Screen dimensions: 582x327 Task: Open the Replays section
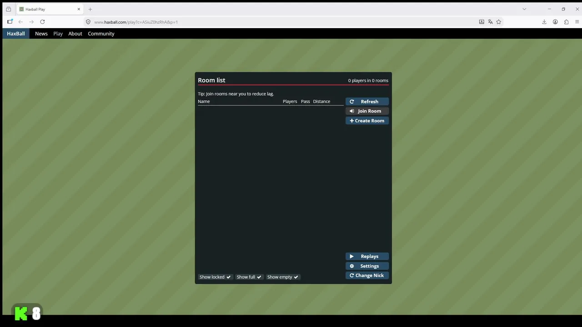367,256
